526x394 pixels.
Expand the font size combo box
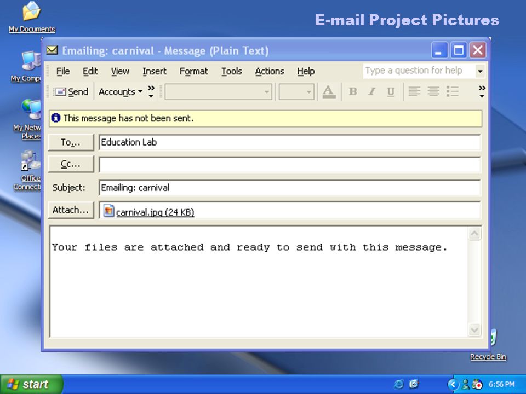click(x=308, y=92)
